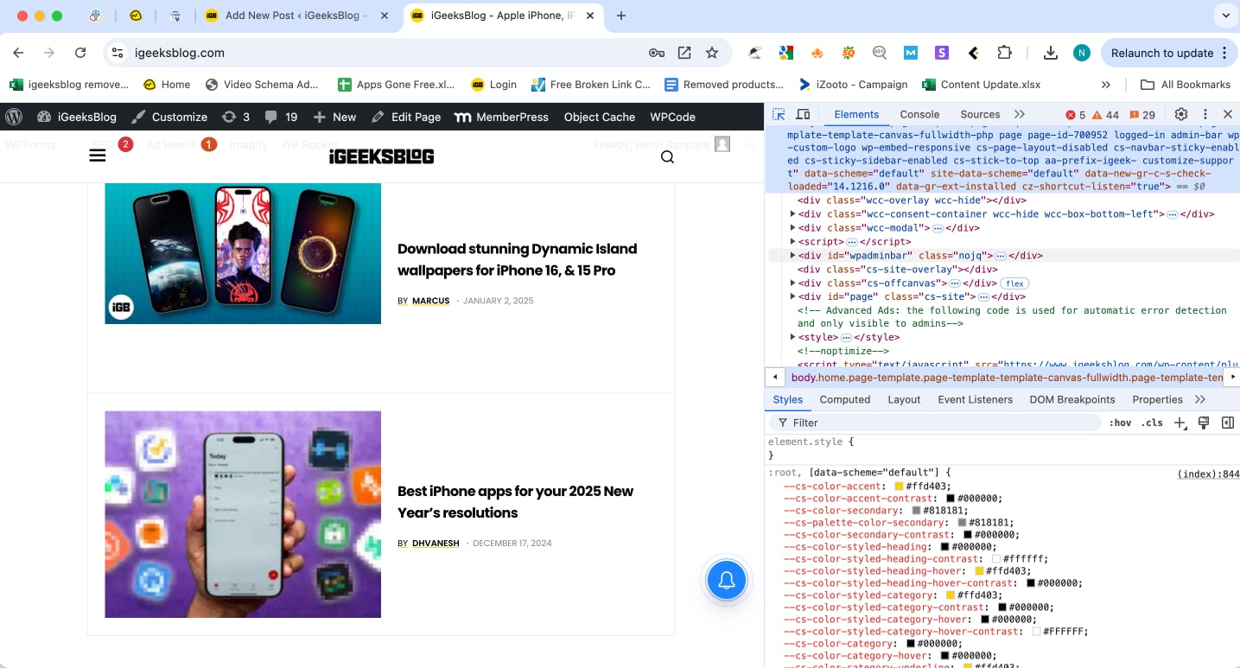The width and height of the screenshot is (1240, 668).
Task: Open the Layout tab
Action: pos(904,399)
